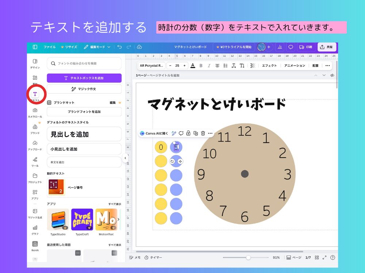Screen dimensions: 365x273
Task: Toggle italic formatting in the text toolbar
Action: (x=209, y=66)
